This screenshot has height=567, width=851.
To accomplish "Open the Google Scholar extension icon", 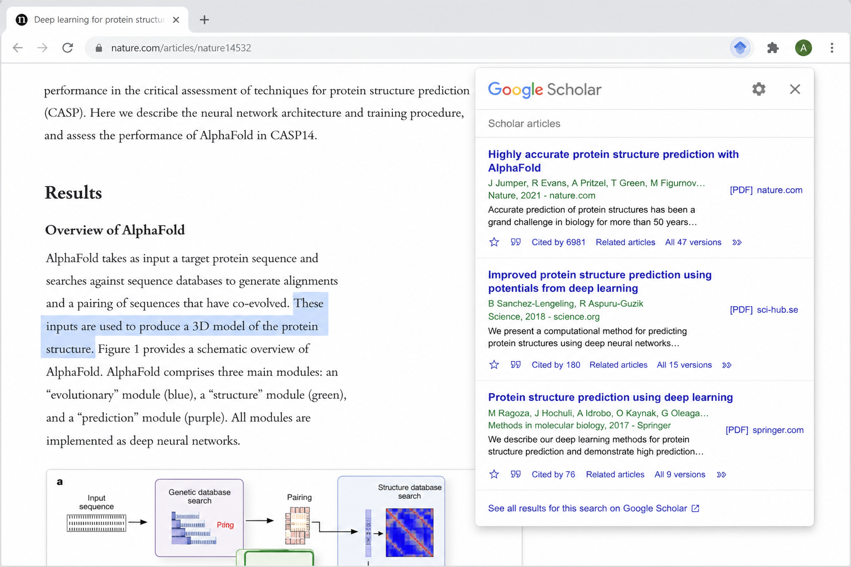I will [740, 48].
